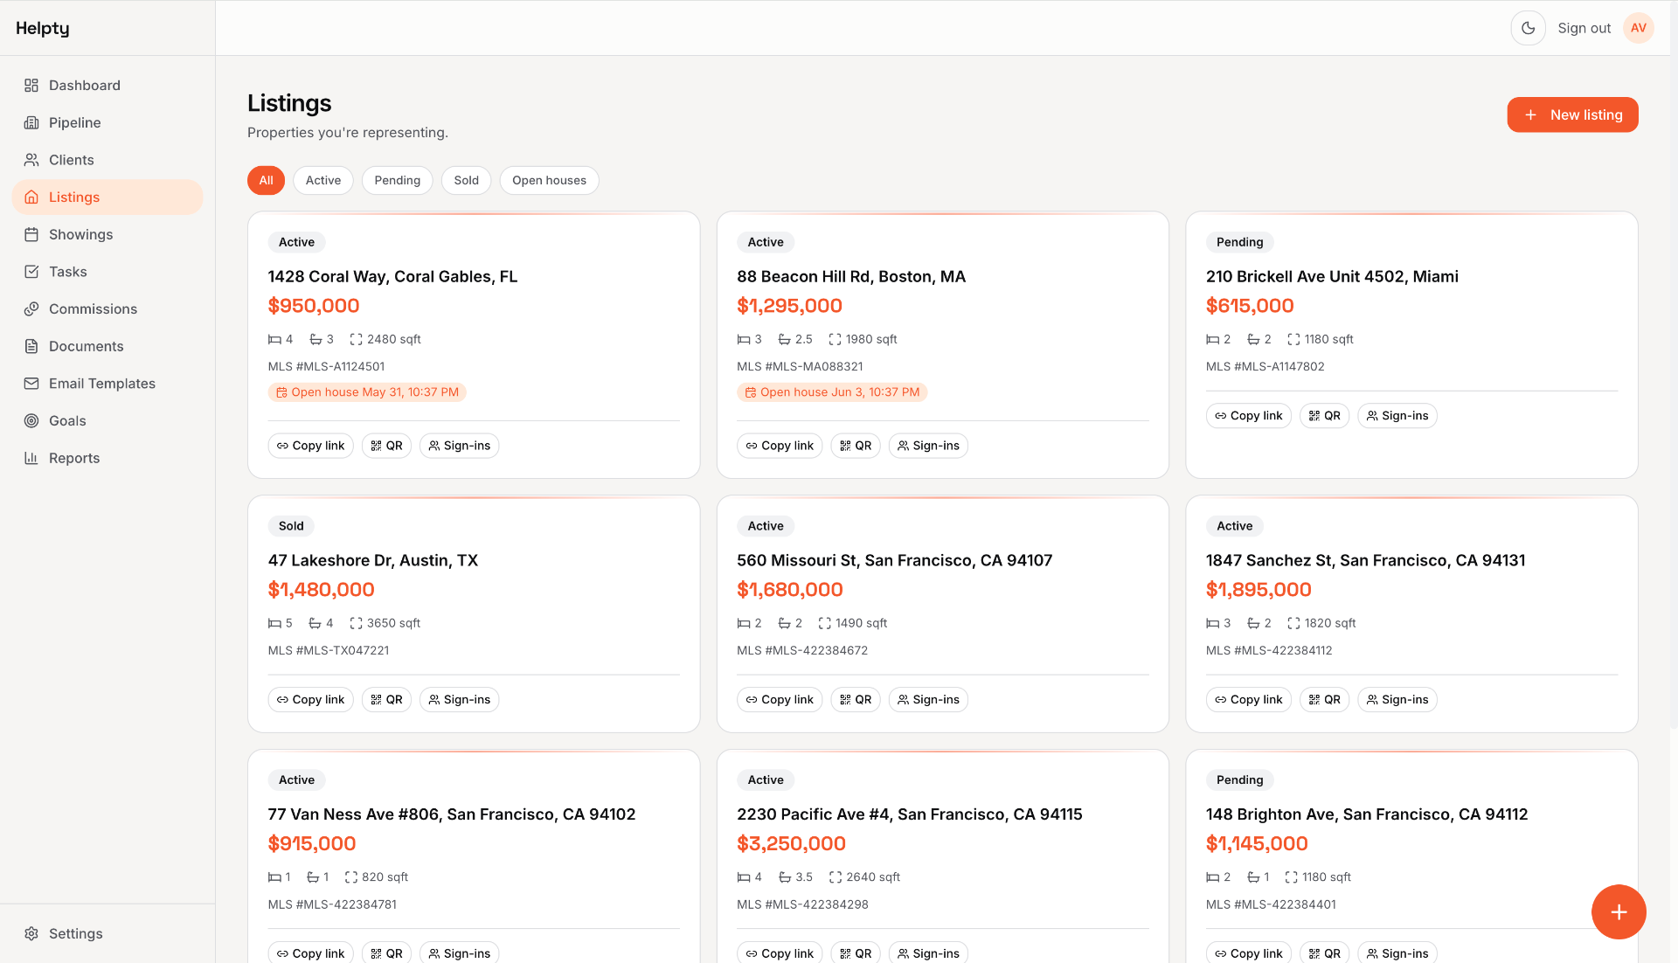Copy link for 1847 Sanchez St
Screen dimensions: 1678x963
pos(1248,700)
